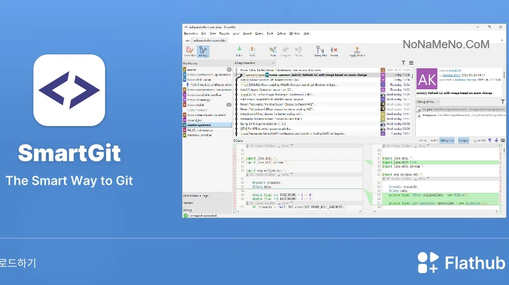Open the Branch menu

coord(247,33)
